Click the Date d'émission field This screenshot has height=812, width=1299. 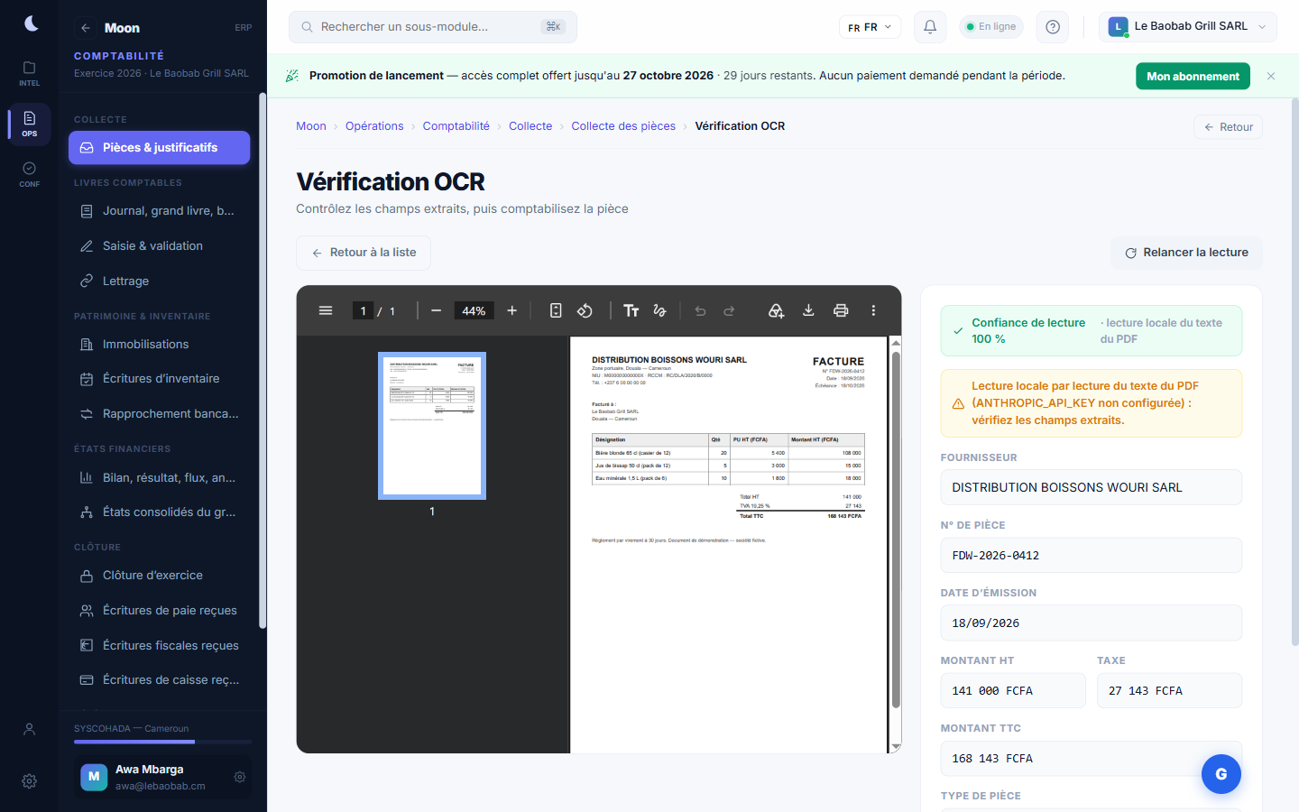pos(1092,623)
